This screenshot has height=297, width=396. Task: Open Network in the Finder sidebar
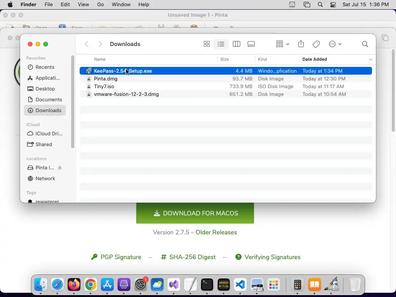[45, 178]
